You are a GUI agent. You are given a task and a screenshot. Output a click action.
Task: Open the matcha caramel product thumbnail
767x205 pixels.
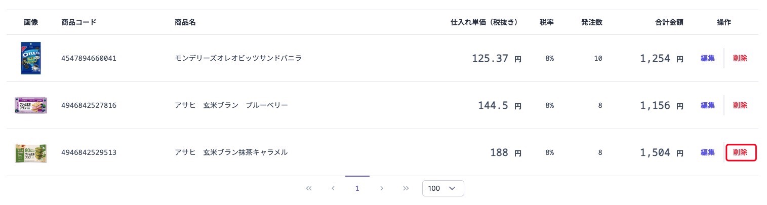(31, 152)
